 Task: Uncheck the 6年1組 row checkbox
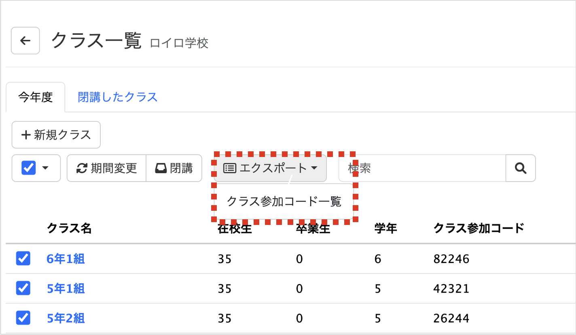[23, 259]
